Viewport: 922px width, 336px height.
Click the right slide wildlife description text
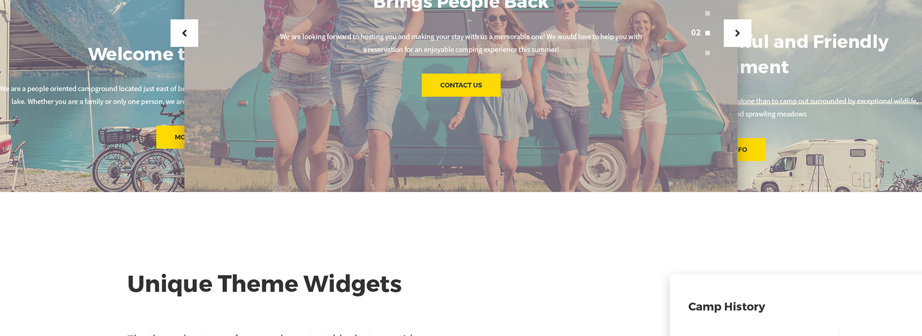pyautogui.click(x=828, y=108)
